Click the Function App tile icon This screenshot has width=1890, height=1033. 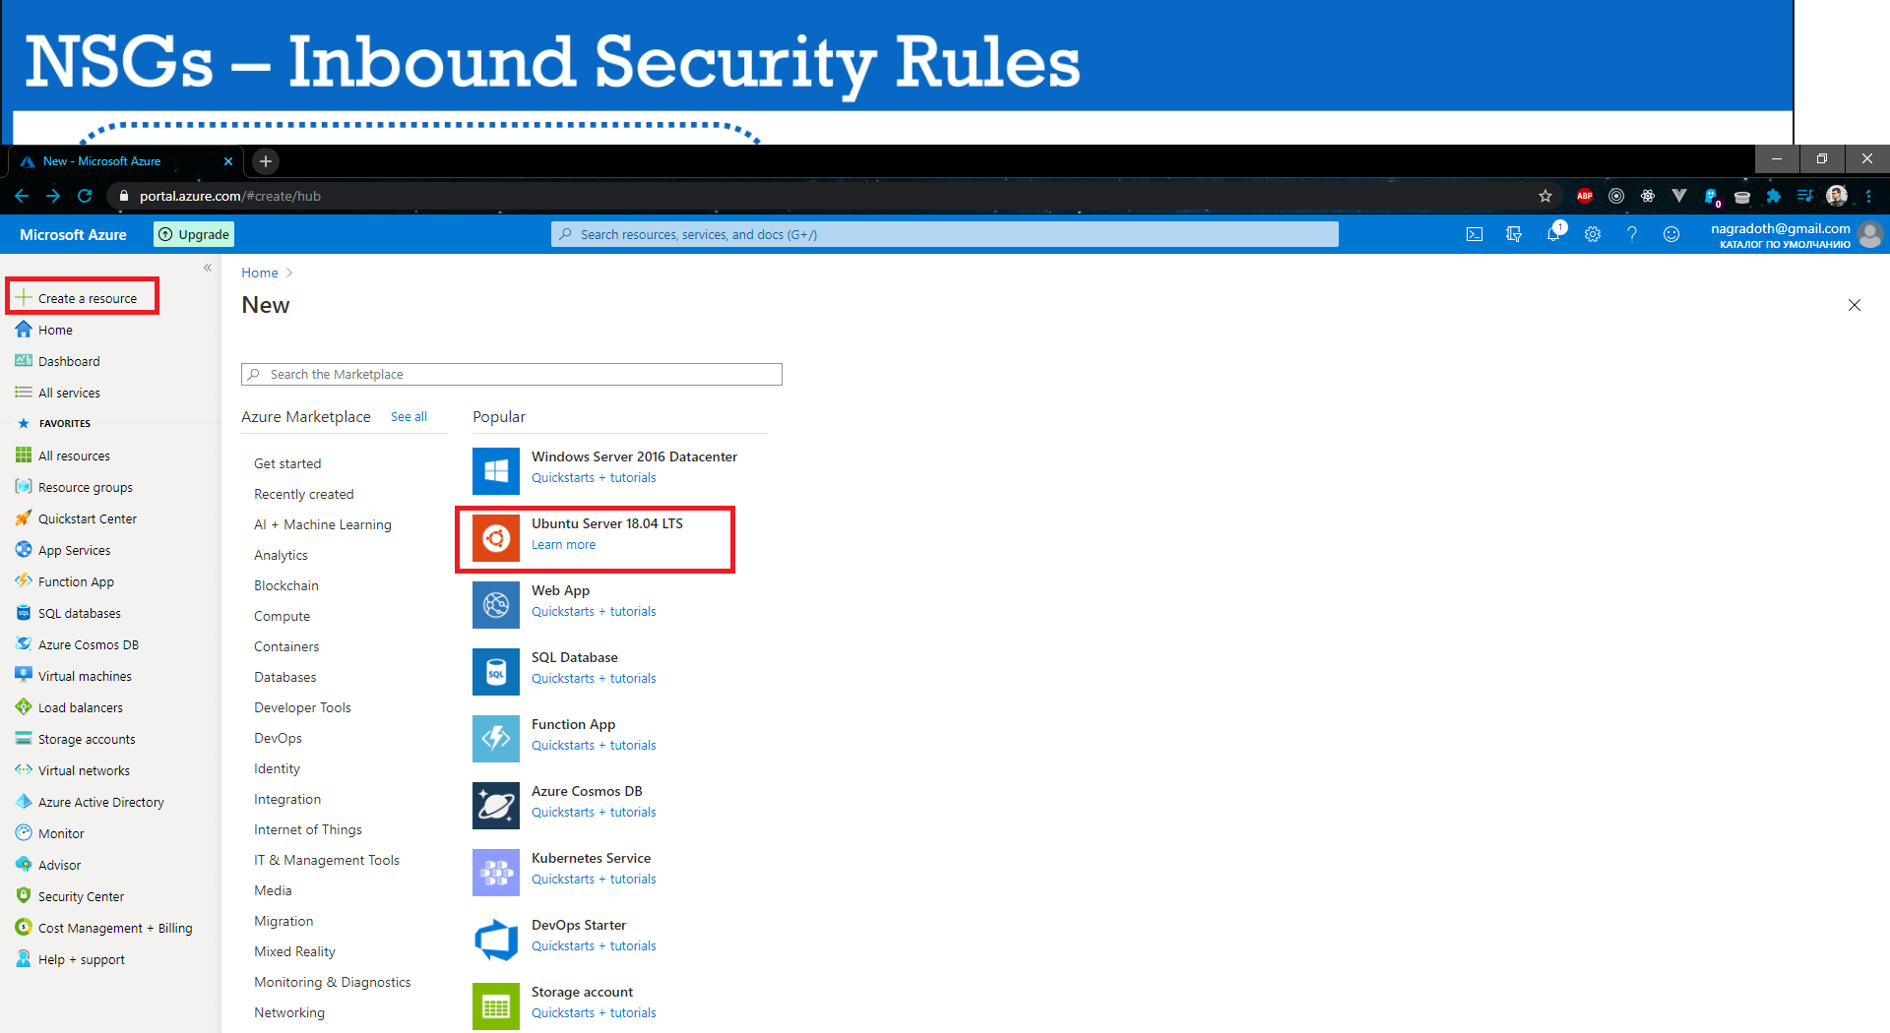coord(496,739)
